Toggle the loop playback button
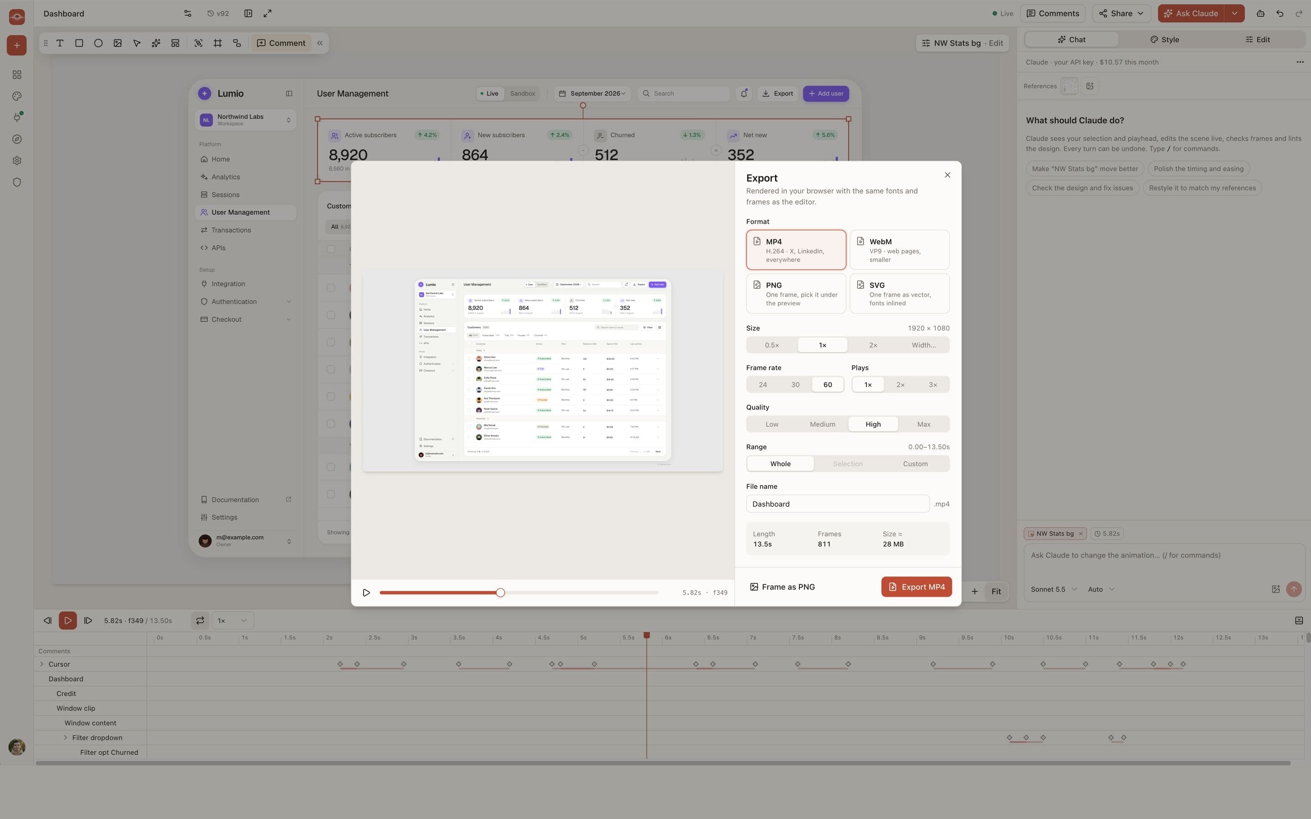This screenshot has height=819, width=1311. click(200, 621)
